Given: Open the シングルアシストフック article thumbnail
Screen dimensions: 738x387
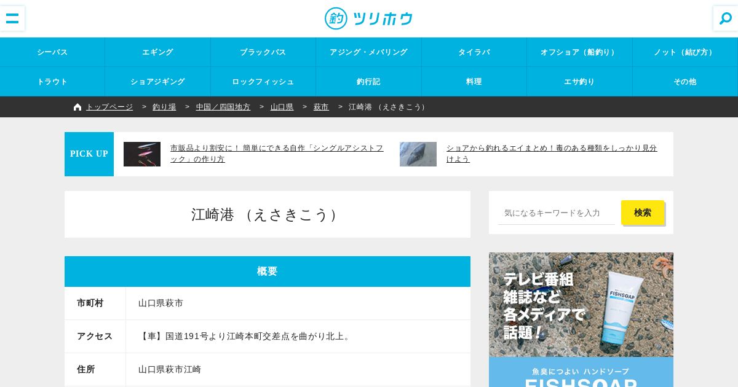Looking at the screenshot, I should pyautogui.click(x=142, y=154).
